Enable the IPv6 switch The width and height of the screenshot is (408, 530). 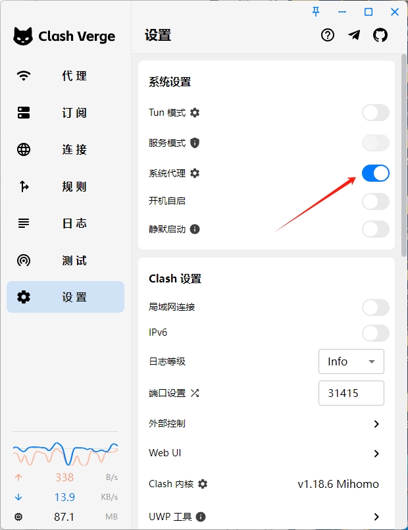(x=376, y=333)
